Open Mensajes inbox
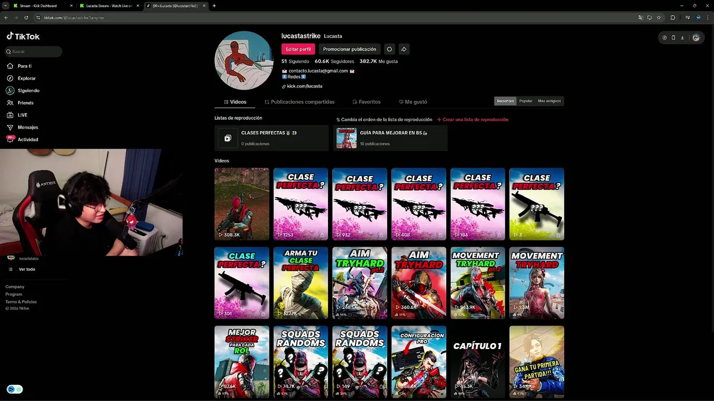714x401 pixels. 22,127
